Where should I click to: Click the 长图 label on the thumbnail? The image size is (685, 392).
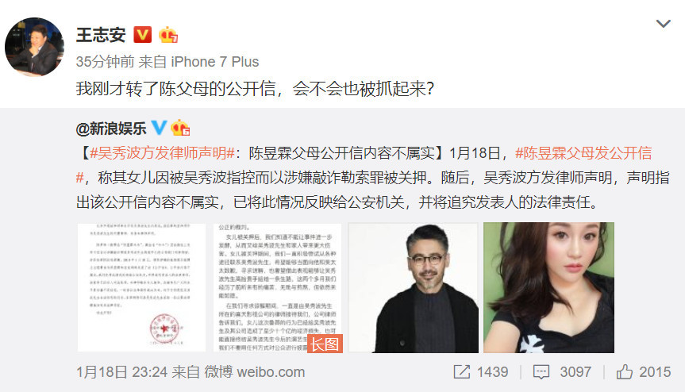[325, 344]
